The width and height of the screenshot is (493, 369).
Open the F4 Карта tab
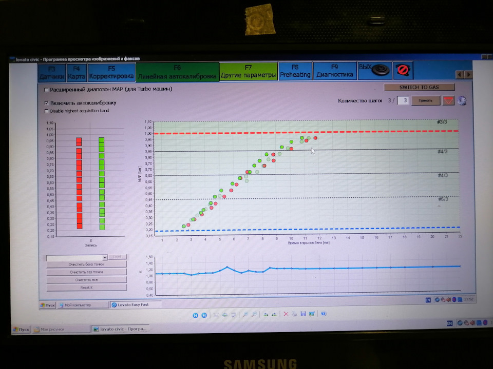click(x=77, y=72)
